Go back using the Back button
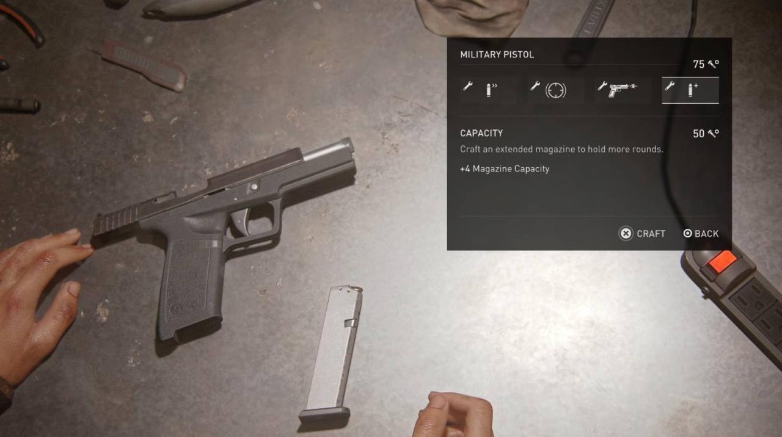Image resolution: width=782 pixels, height=437 pixels. tap(701, 234)
